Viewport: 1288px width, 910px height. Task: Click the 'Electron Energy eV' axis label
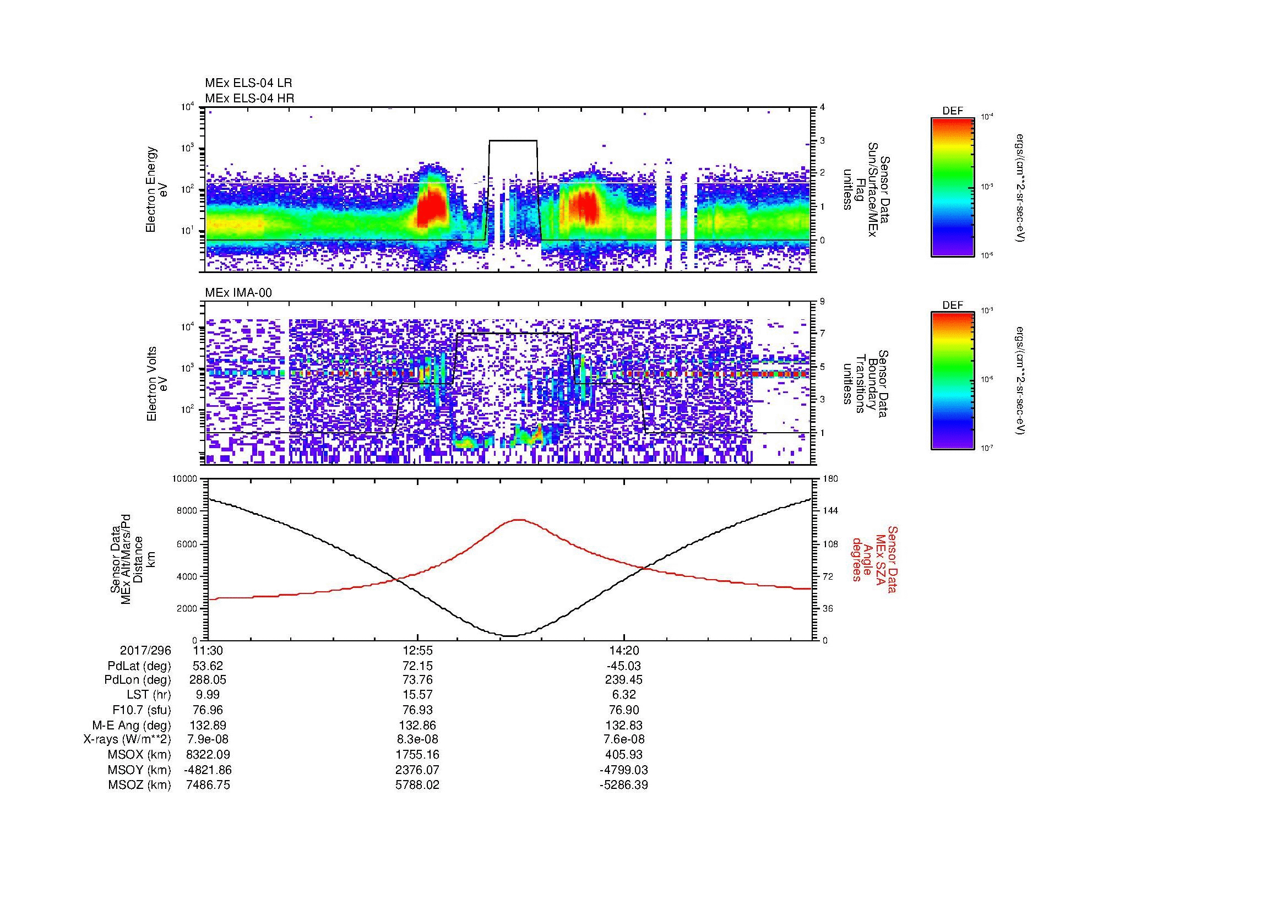tap(156, 189)
